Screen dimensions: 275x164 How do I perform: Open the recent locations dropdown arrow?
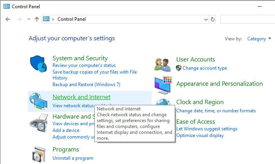(29, 19)
